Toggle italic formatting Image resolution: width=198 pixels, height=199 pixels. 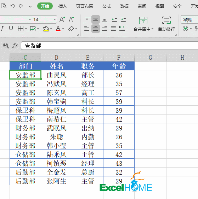(2, 29)
